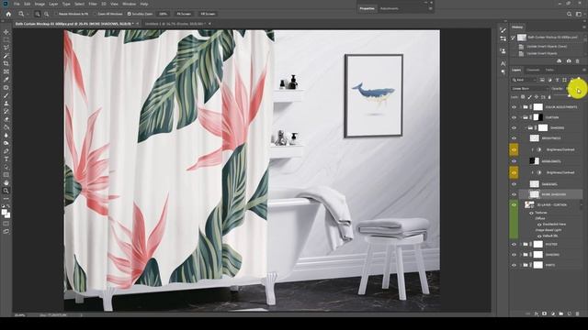Click the background color swatch
The height and width of the screenshot is (330, 588).
pos(7,215)
